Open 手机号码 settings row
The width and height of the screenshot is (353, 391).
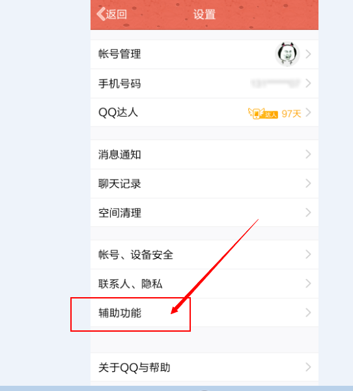pos(205,83)
